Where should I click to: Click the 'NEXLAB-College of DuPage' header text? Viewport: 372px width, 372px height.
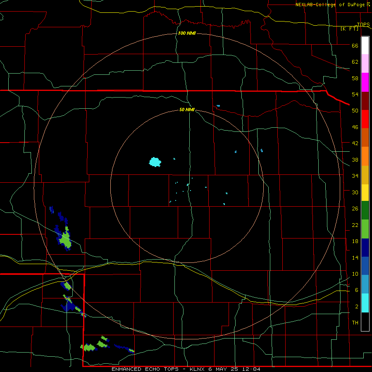pos(330,5)
